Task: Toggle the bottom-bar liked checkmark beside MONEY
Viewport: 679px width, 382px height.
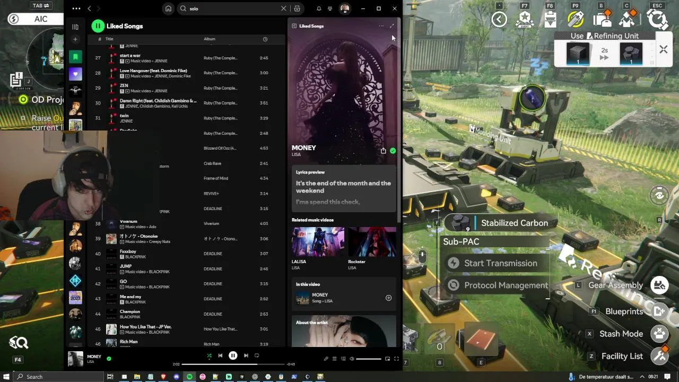Action: pos(109,359)
